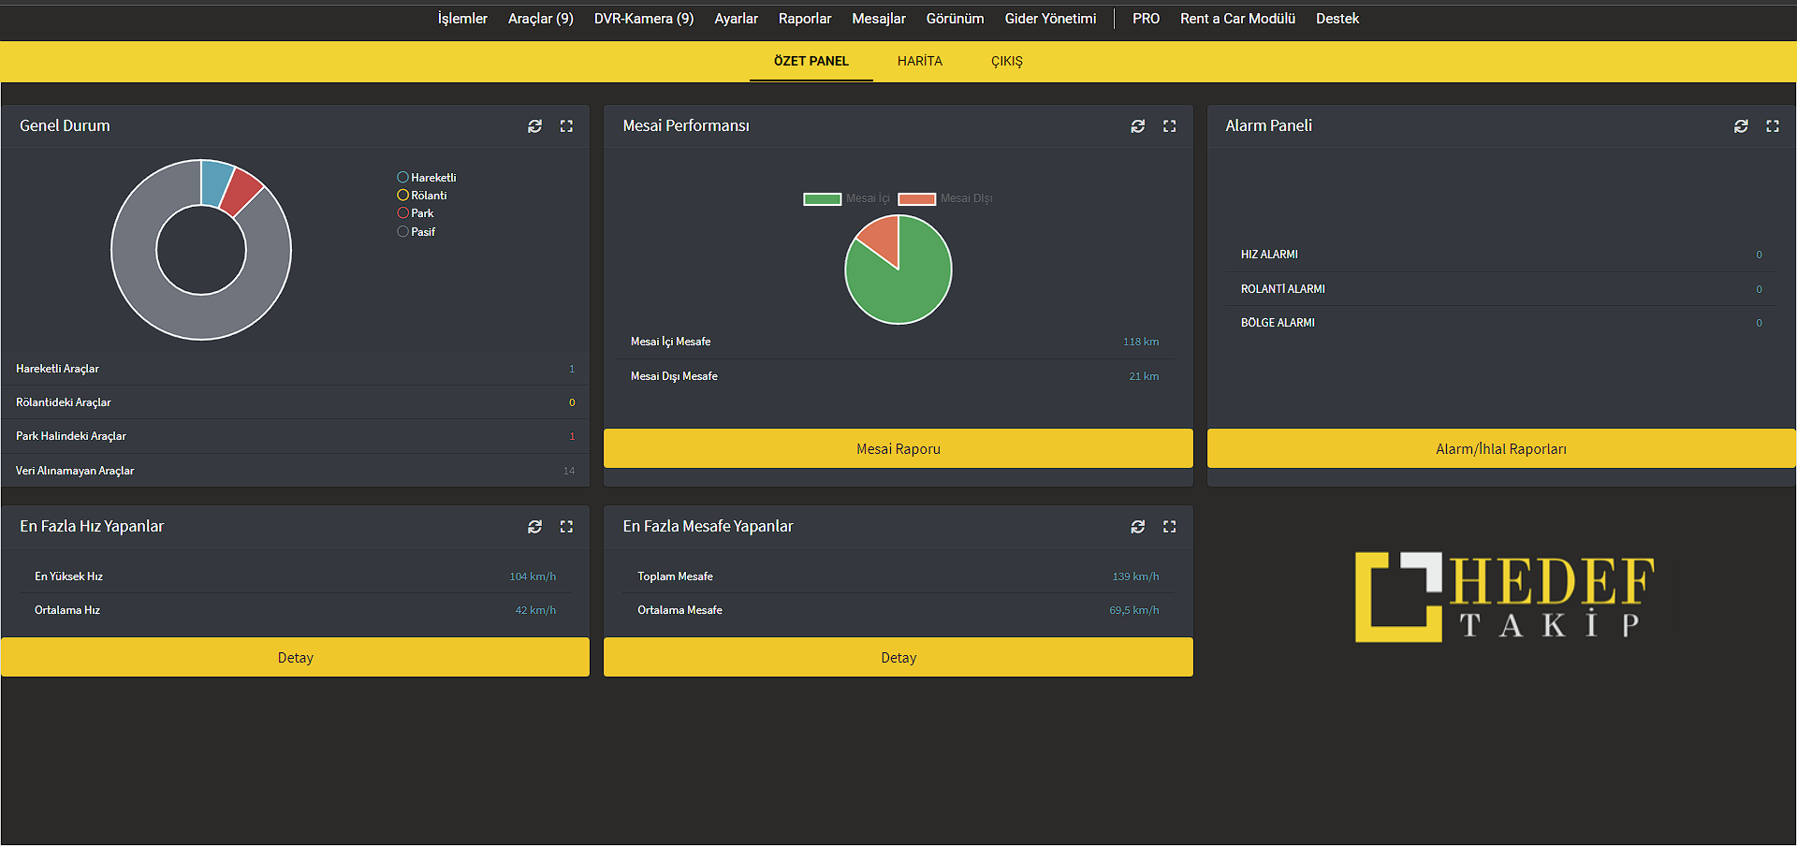Screen dimensions: 1797x846
Task: Switch to the ÖZET PANEL tab
Action: pos(811,61)
